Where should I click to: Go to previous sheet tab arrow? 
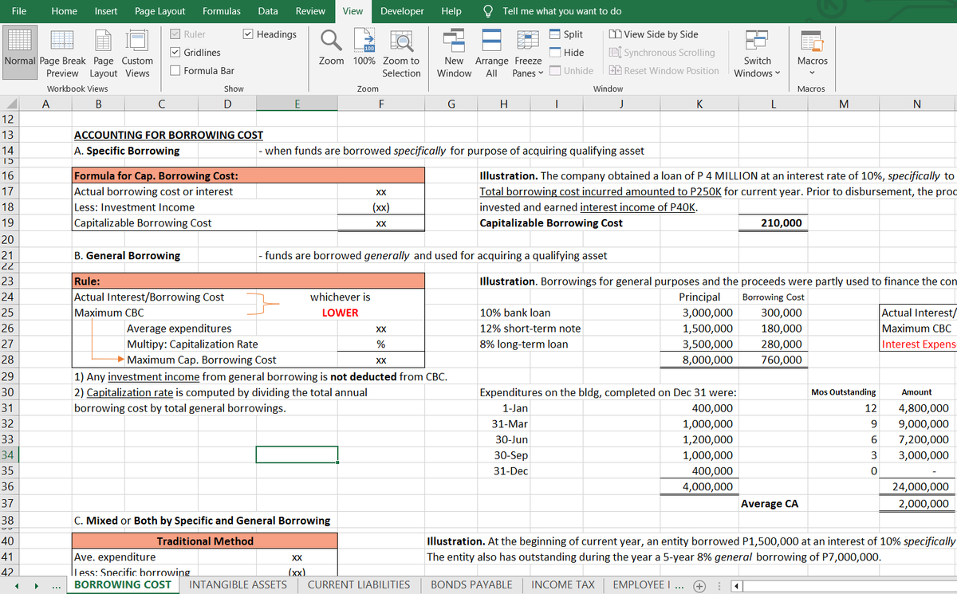click(17, 584)
